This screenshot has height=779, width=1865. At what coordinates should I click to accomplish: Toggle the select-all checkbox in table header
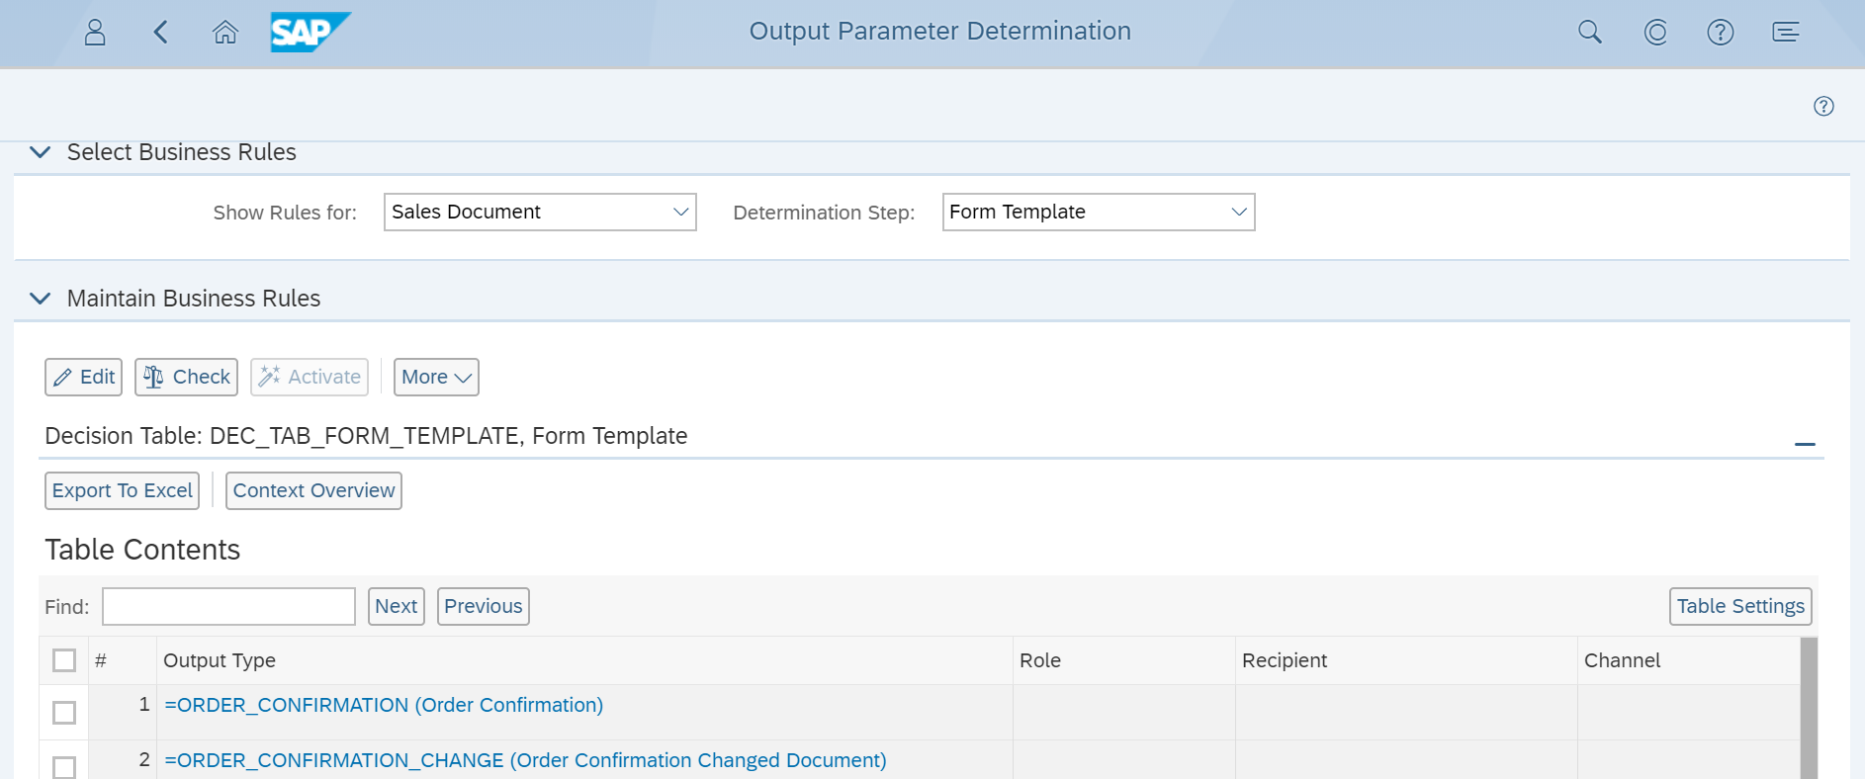pos(64,660)
